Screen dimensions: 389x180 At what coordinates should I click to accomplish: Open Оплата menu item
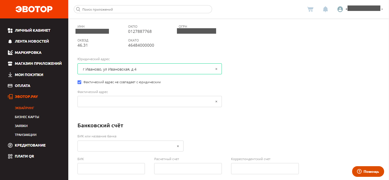pos(22,86)
